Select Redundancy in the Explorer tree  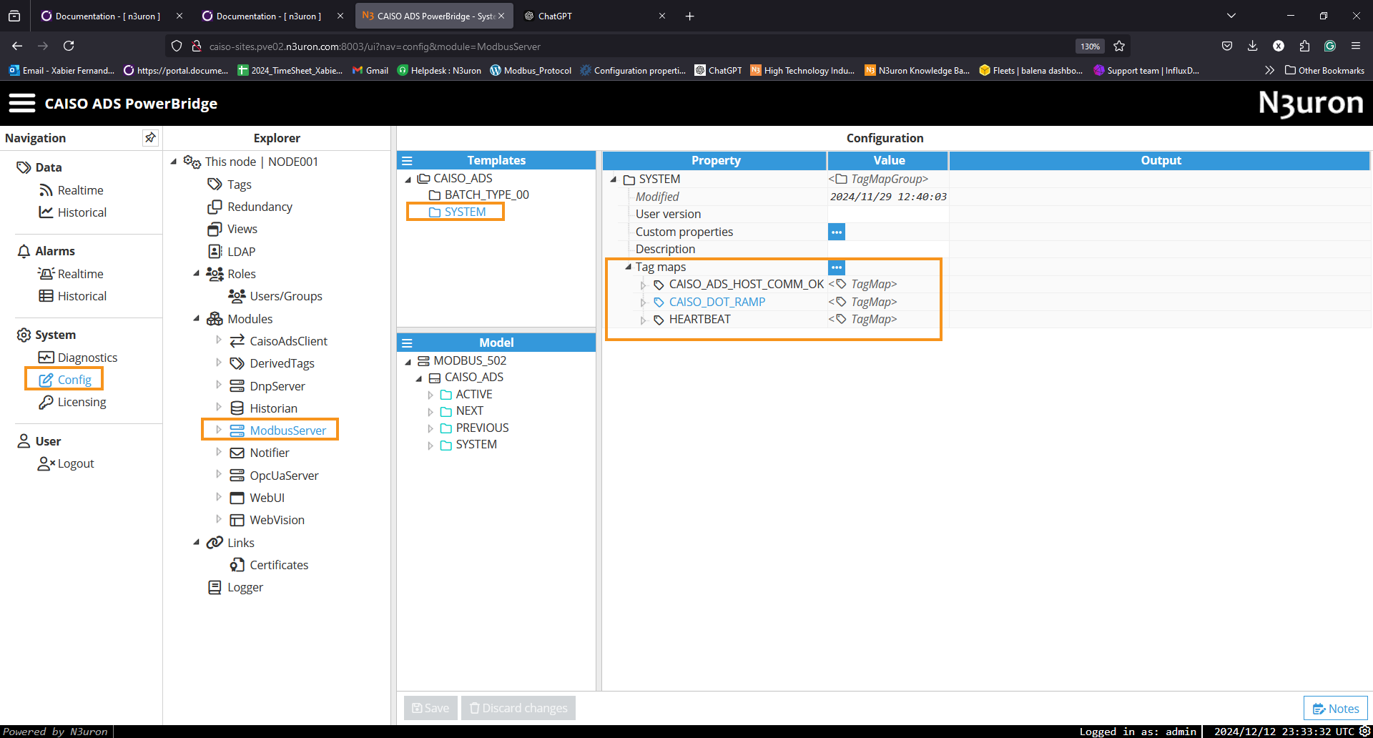(250, 207)
